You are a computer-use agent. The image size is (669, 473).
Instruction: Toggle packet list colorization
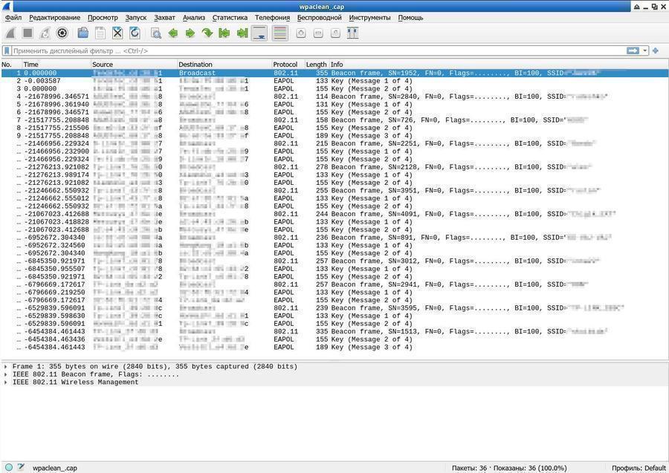[x=280, y=33]
